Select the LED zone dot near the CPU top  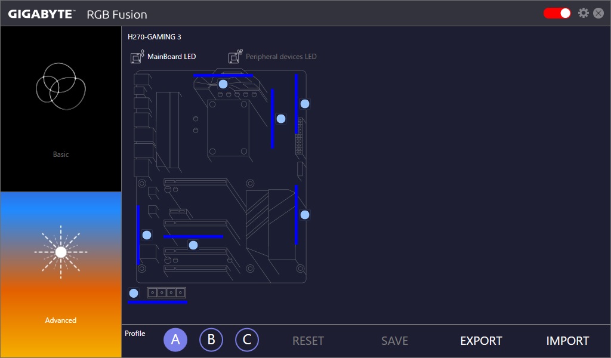click(x=223, y=84)
